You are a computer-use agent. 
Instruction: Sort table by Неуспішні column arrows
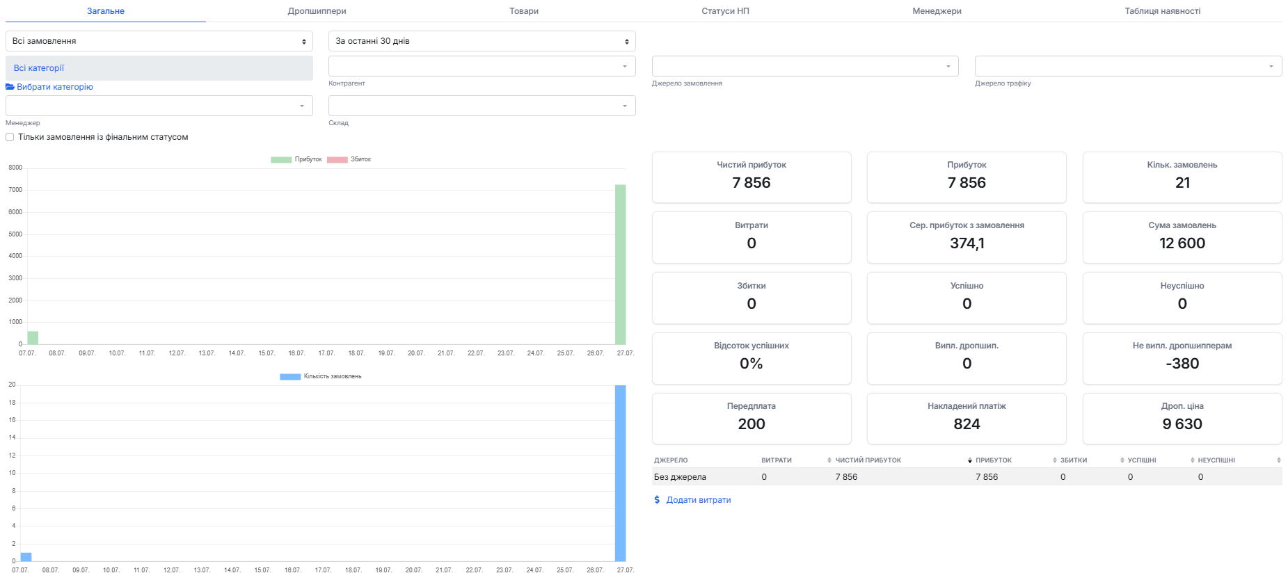(1279, 460)
